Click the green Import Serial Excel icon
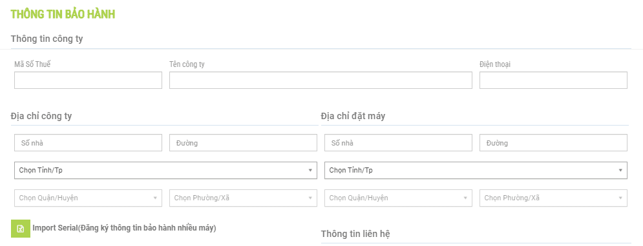Viewport: 643px width, 246px height. [x=21, y=229]
